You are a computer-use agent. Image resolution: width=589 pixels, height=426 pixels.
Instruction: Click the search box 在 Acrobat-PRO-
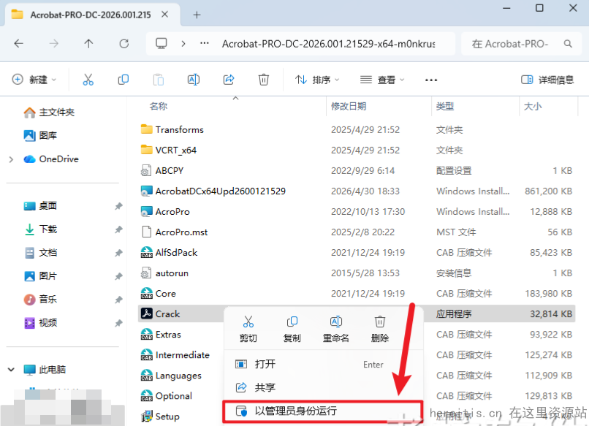coord(521,44)
